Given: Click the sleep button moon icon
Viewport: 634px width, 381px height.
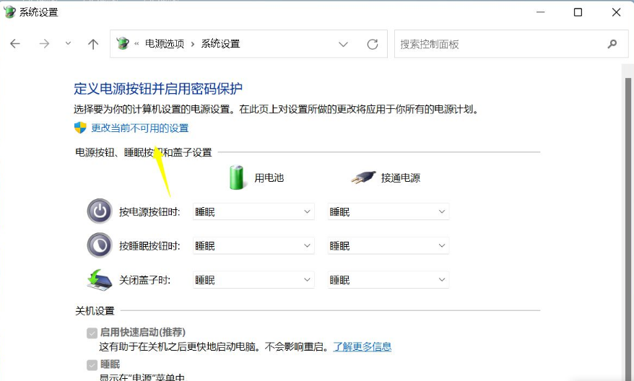Looking at the screenshot, I should click(x=100, y=245).
